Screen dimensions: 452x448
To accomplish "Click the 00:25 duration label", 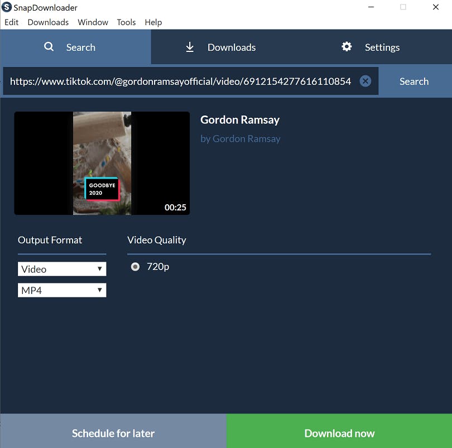I will (x=175, y=208).
